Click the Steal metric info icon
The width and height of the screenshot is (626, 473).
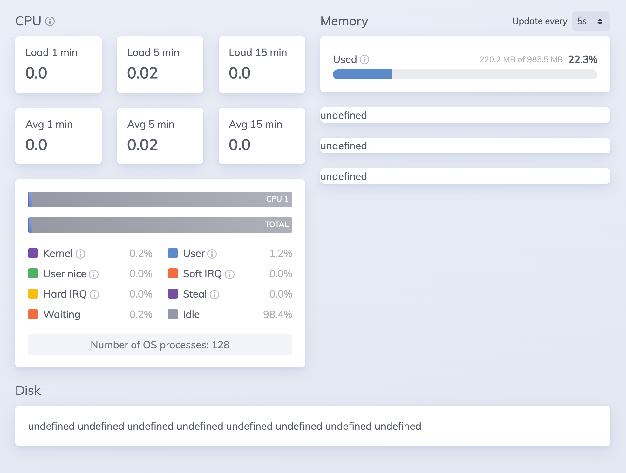coord(214,294)
